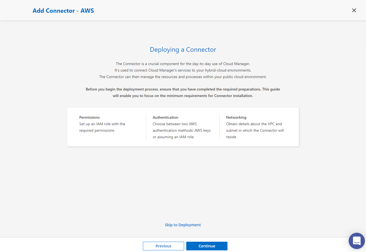366x252 pixels.
Task: Click 'Obtain details about the VPC and' text
Action: pyautogui.click(x=254, y=124)
